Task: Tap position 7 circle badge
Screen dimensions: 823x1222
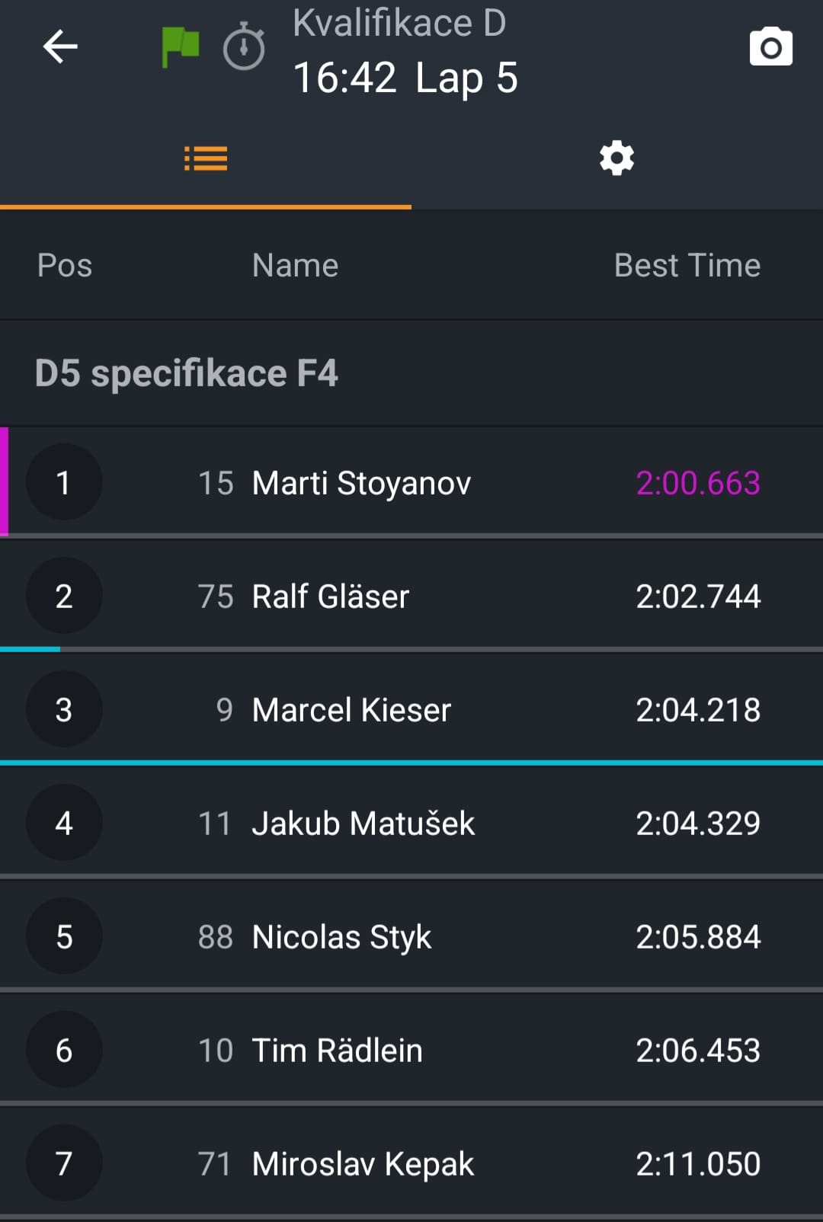Action: (64, 1163)
